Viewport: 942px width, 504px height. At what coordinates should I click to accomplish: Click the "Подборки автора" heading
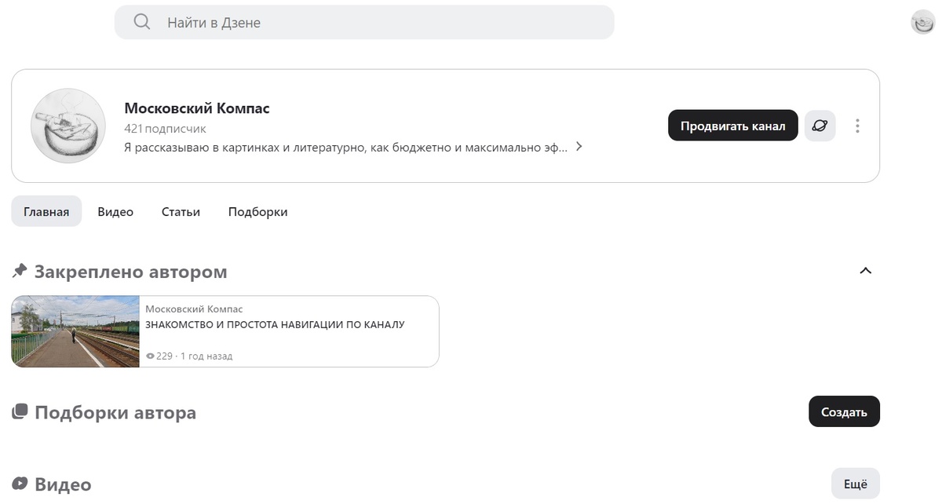115,413
